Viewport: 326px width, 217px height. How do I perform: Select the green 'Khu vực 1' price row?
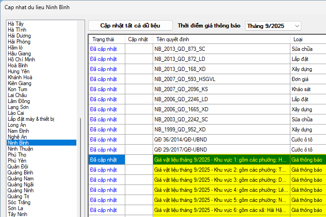point(221,160)
